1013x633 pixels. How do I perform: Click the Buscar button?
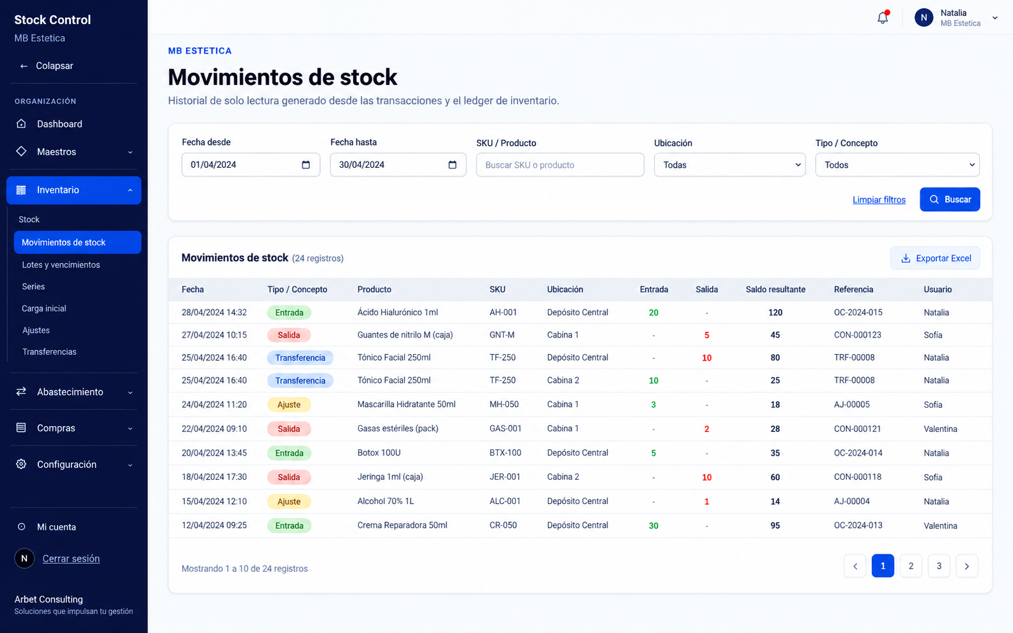tap(950, 199)
